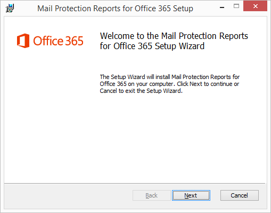Click 'Cancel to exit the Setup Wizard' line

tap(141, 91)
